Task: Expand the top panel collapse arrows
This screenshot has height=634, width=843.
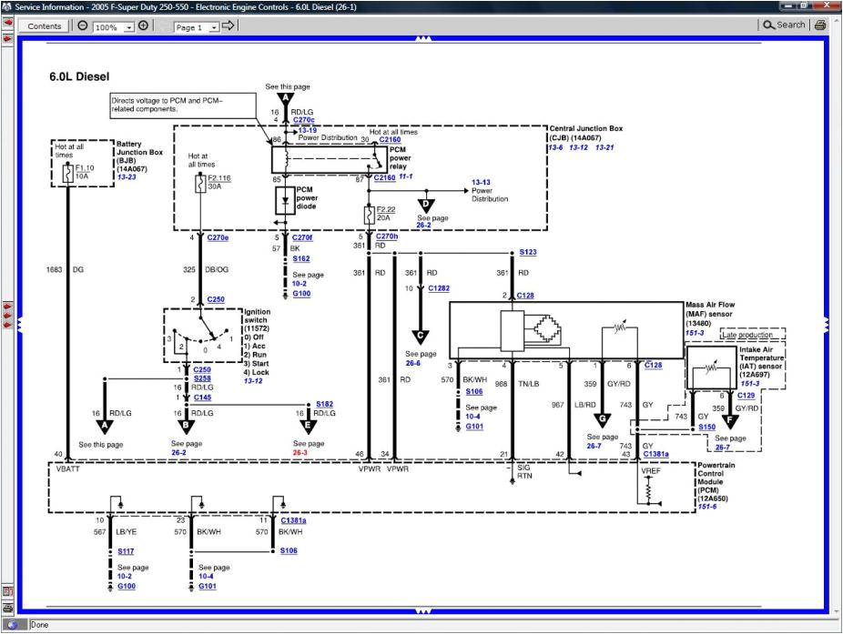Action: pyautogui.click(x=422, y=39)
